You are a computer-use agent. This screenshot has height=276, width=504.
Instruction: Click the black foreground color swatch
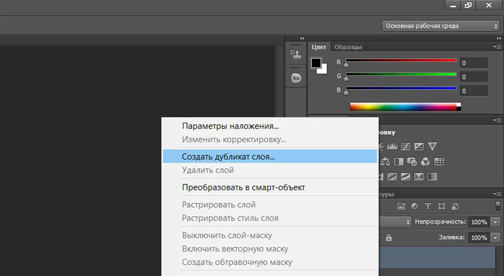coord(315,63)
